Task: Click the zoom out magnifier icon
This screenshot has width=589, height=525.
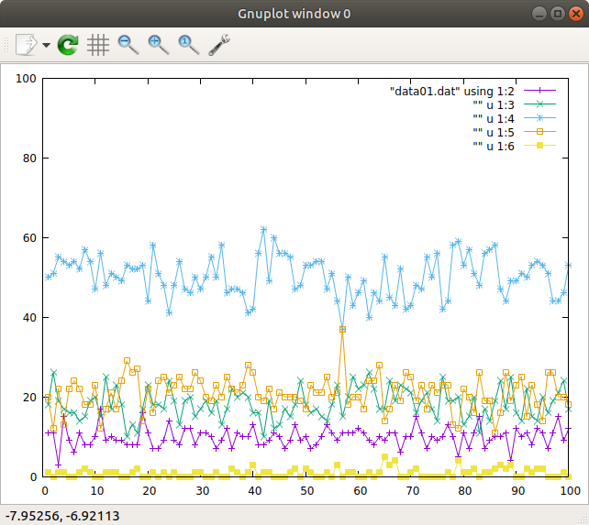Action: [x=128, y=45]
